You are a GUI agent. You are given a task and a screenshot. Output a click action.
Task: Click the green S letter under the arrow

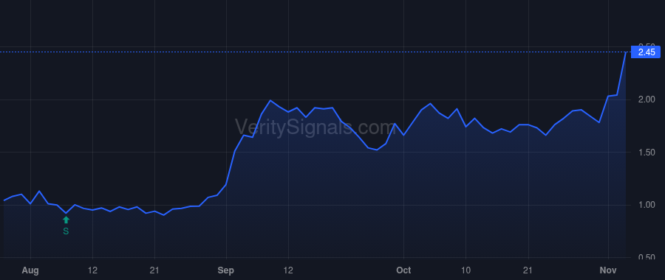pos(66,231)
